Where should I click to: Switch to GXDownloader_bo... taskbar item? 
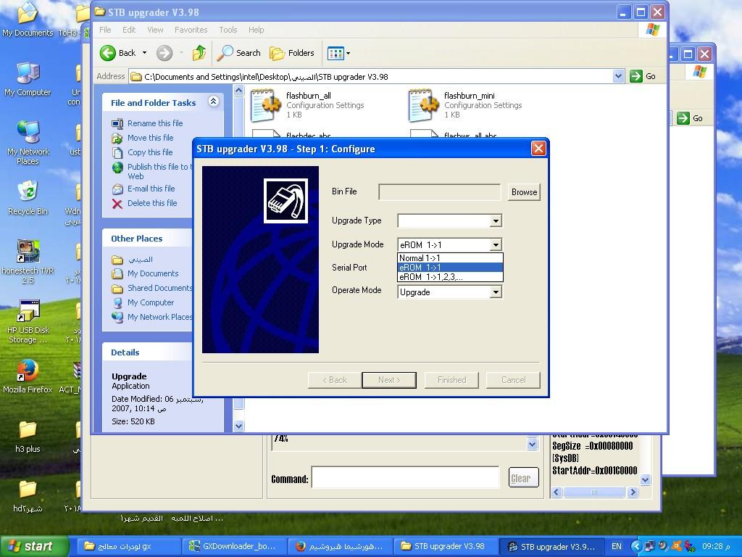click(x=235, y=547)
